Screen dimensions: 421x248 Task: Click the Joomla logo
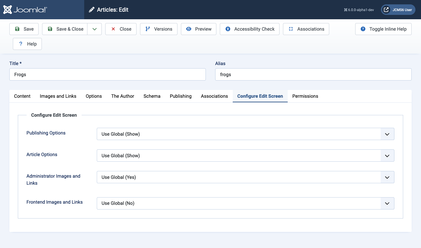pyautogui.click(x=25, y=9)
